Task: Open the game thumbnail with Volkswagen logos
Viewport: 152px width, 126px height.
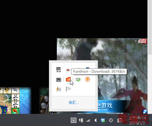Action: pos(44,101)
